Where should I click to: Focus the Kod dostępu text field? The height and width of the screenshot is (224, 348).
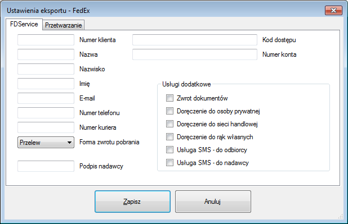pos(195,40)
